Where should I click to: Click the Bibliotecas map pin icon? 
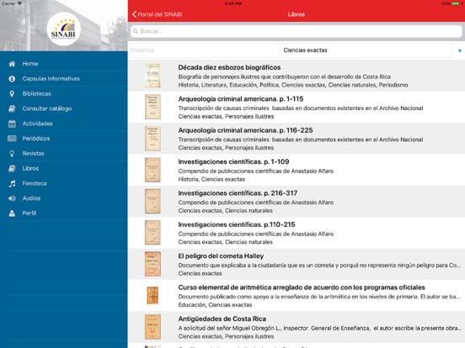[x=12, y=94]
